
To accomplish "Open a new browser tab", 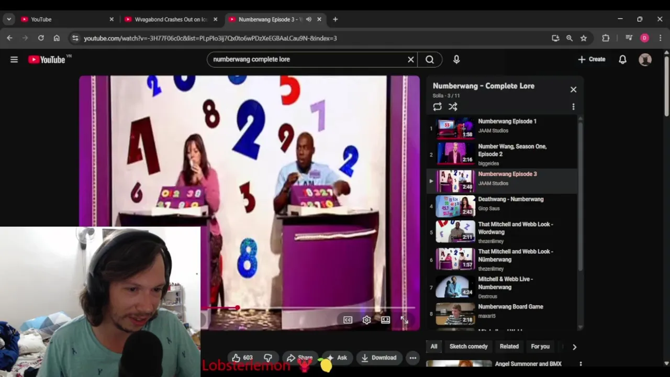I will (335, 19).
